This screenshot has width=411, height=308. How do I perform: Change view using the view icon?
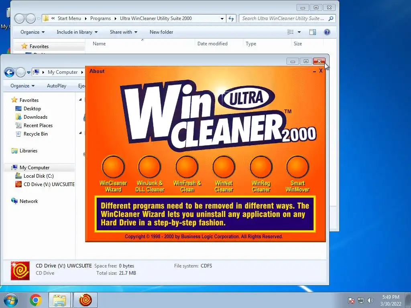[x=291, y=32]
